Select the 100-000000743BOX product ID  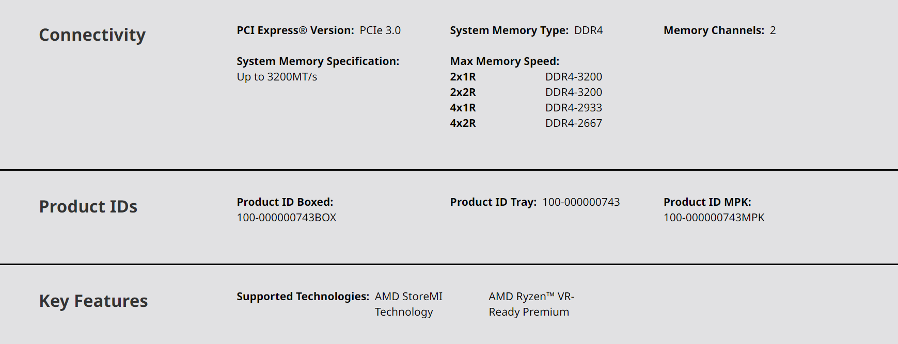click(287, 218)
